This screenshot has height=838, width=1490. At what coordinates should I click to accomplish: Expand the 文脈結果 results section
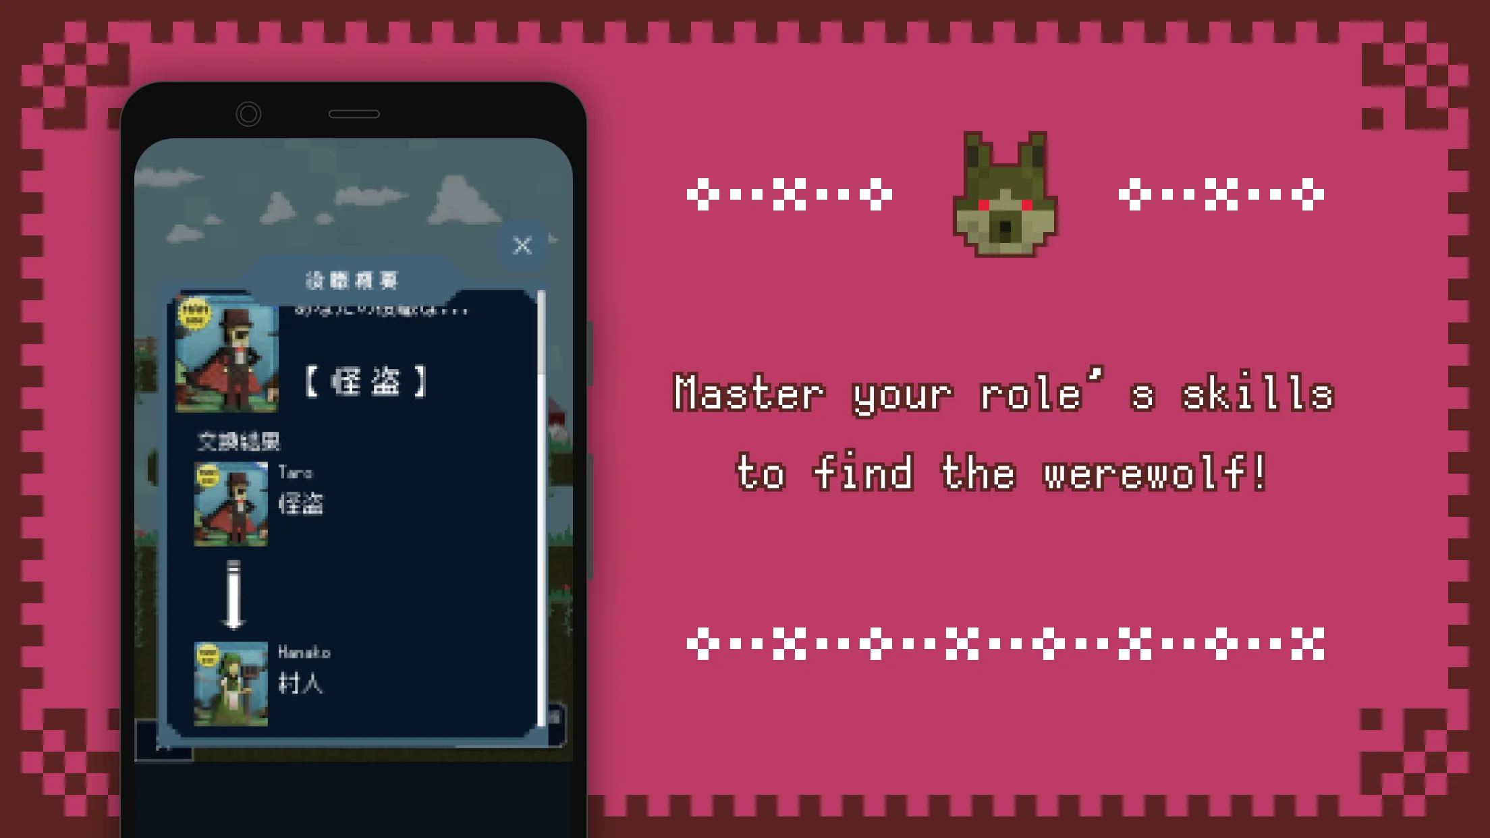[240, 441]
